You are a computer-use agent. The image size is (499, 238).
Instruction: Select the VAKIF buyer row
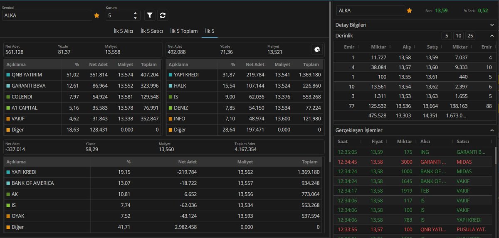point(83,119)
